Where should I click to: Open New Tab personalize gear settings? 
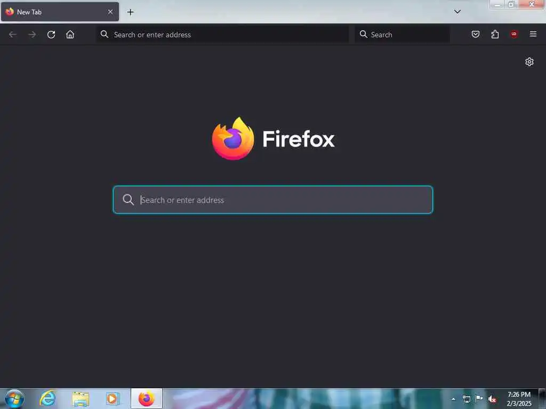(x=529, y=62)
